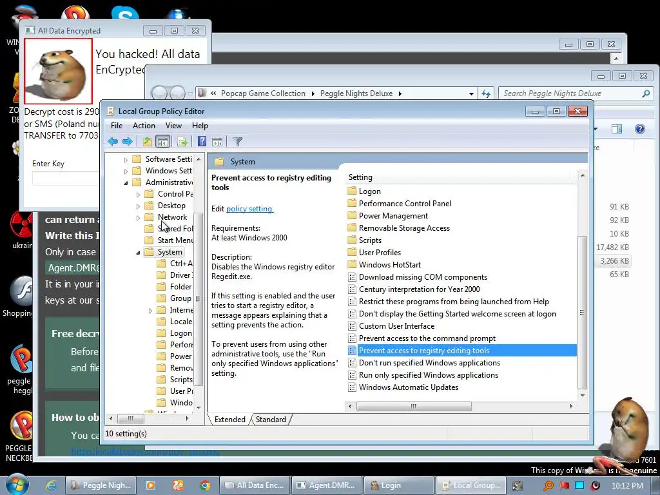This screenshot has height=495, width=660.
Task: Open the File menu
Action: 117,126
